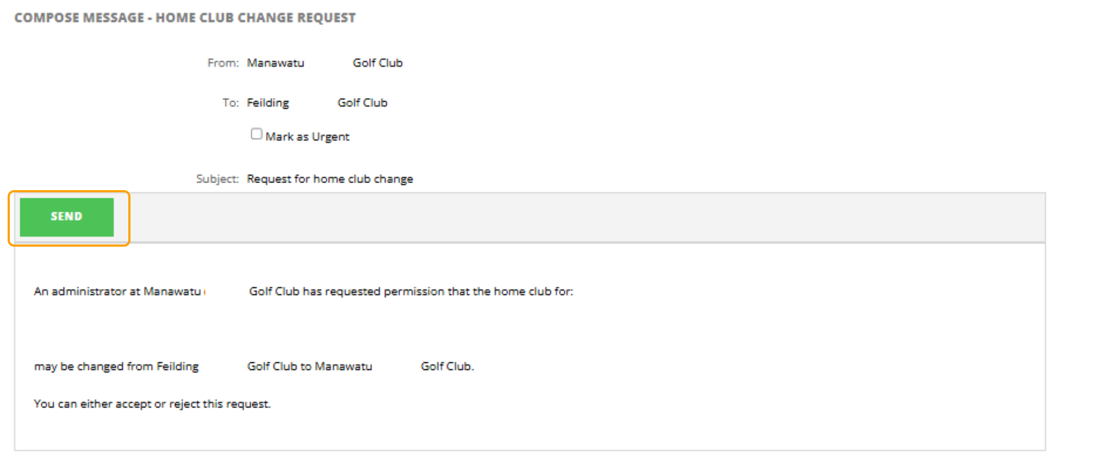Click the final 'Golf Club.' text in body

(447, 367)
